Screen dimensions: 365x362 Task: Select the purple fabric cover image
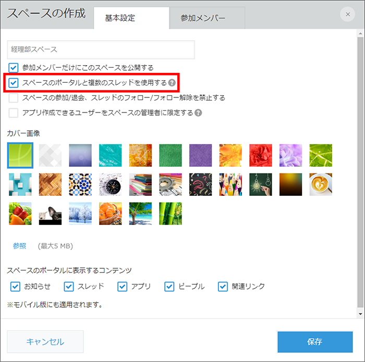pos(200,155)
